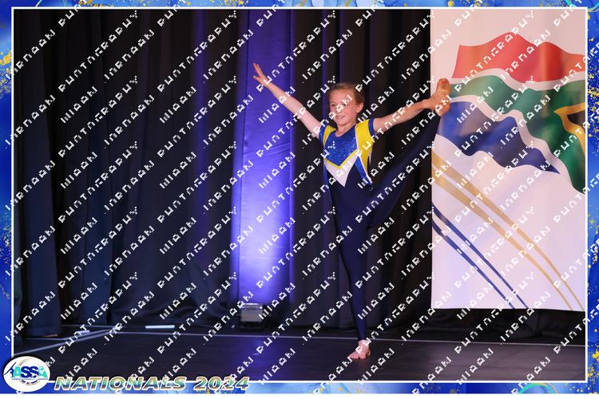The image size is (599, 399).
Task: Click the gymnast's standing foot on stage
Action: pyautogui.click(x=360, y=350)
